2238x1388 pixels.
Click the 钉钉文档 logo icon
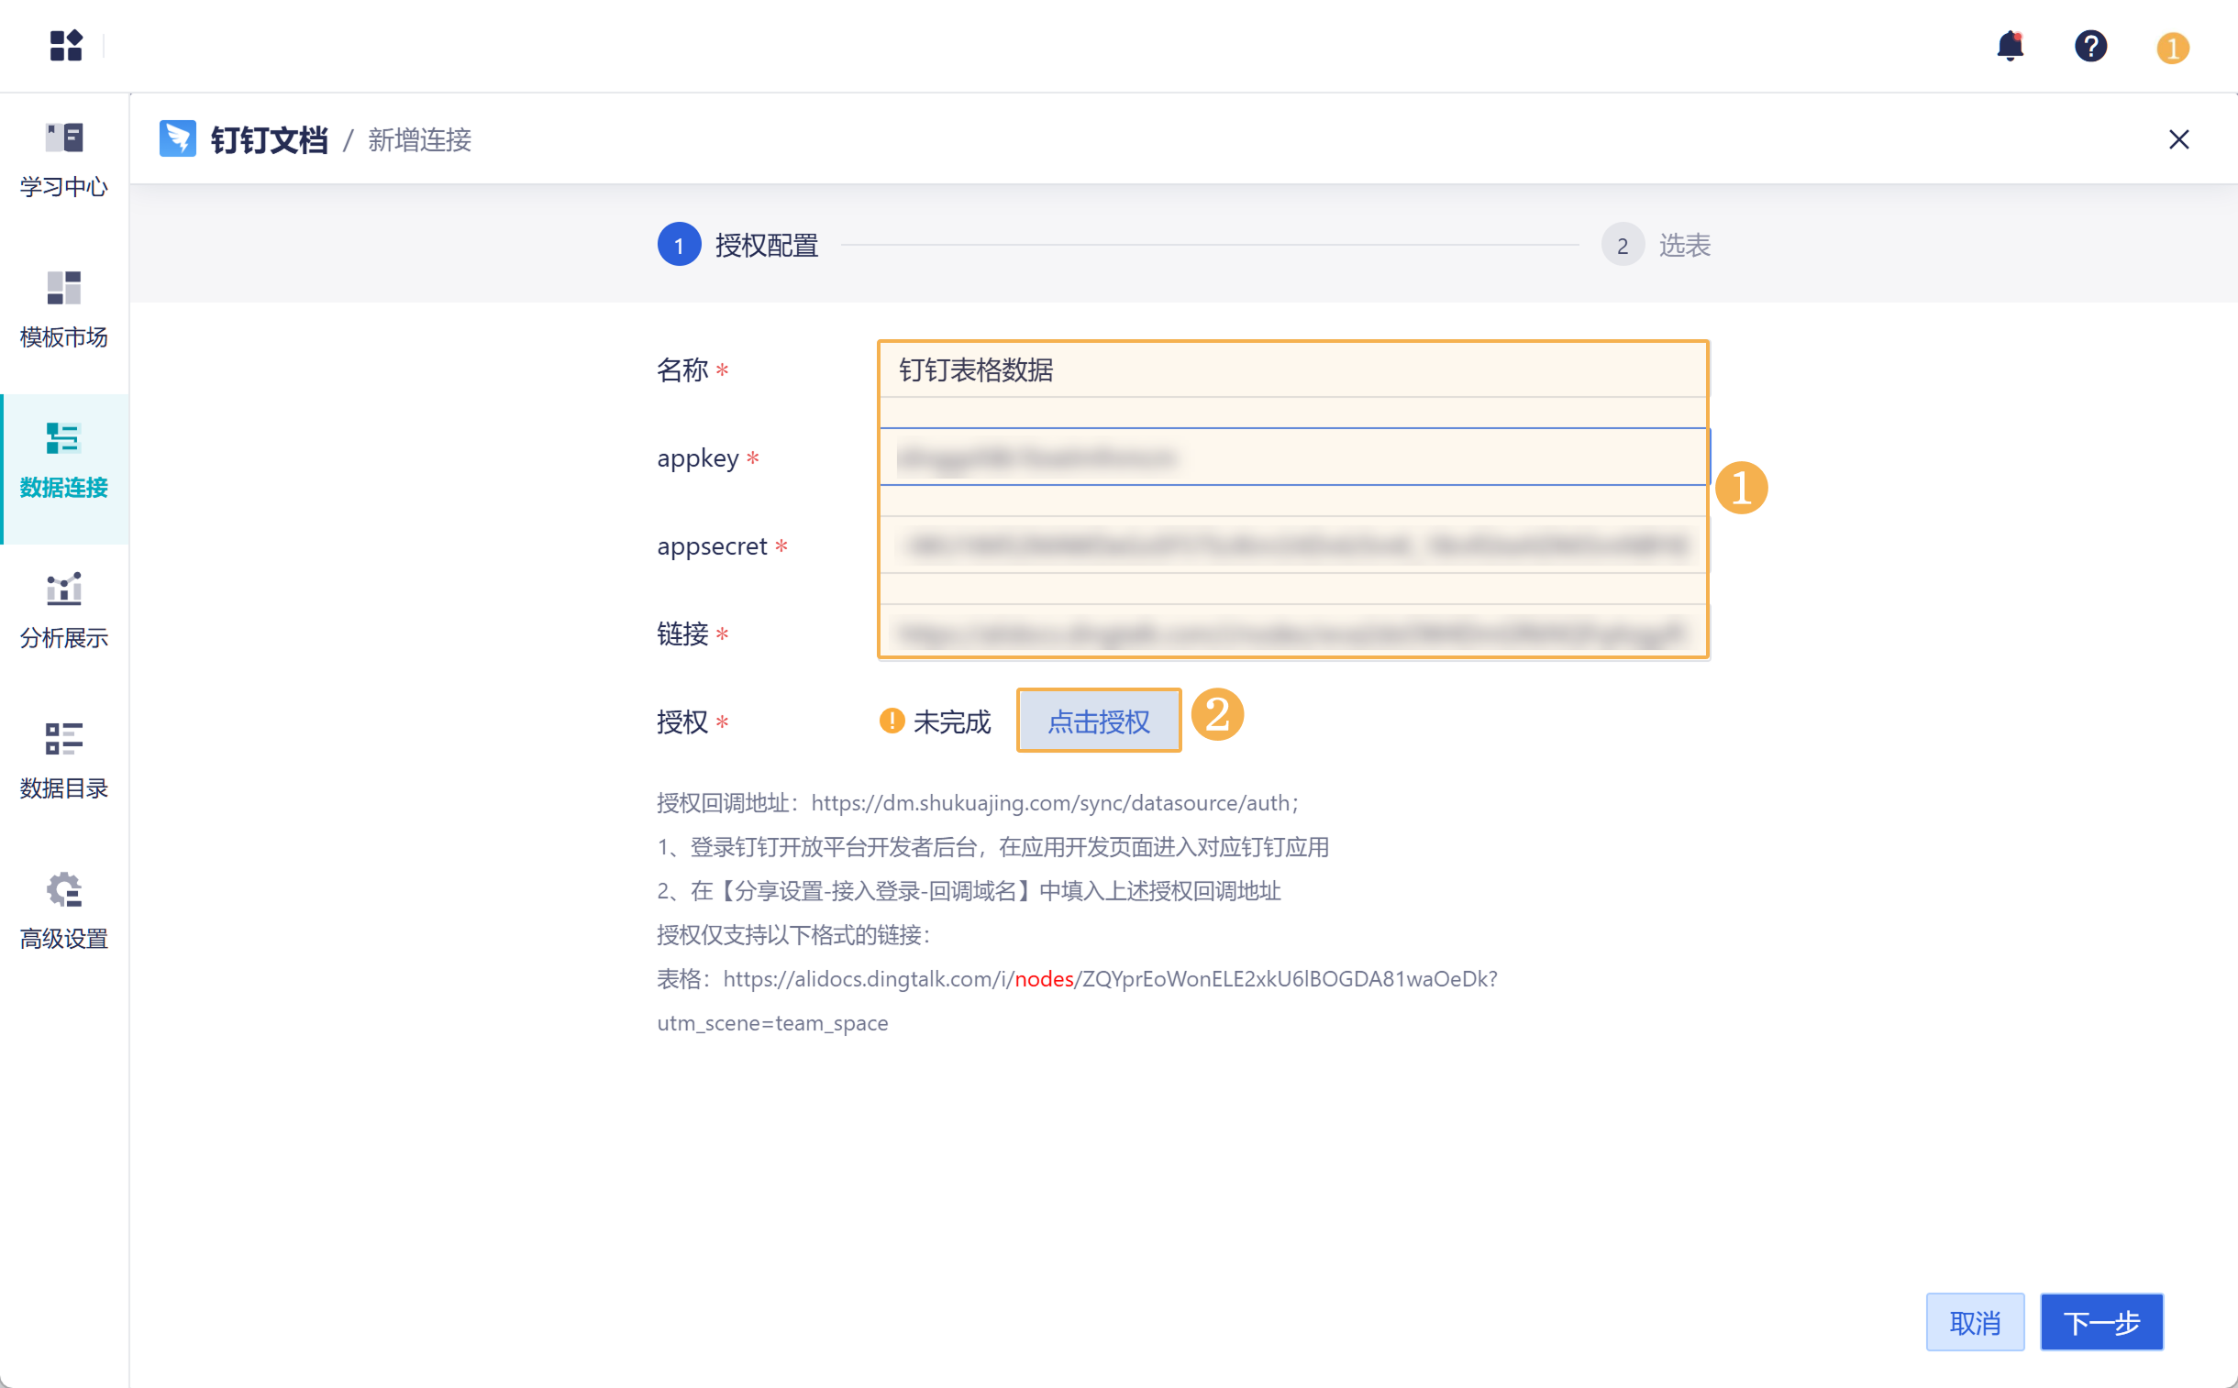[x=177, y=138]
